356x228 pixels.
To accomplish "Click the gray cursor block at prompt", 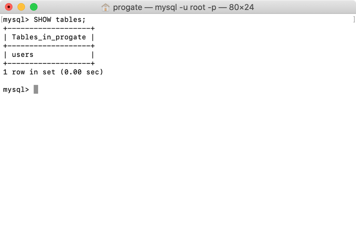I will click(36, 89).
